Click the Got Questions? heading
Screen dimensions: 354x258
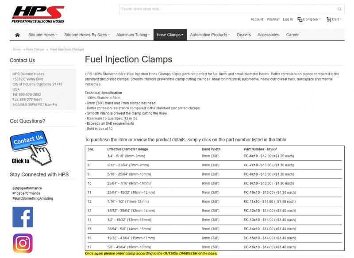[x=27, y=121]
